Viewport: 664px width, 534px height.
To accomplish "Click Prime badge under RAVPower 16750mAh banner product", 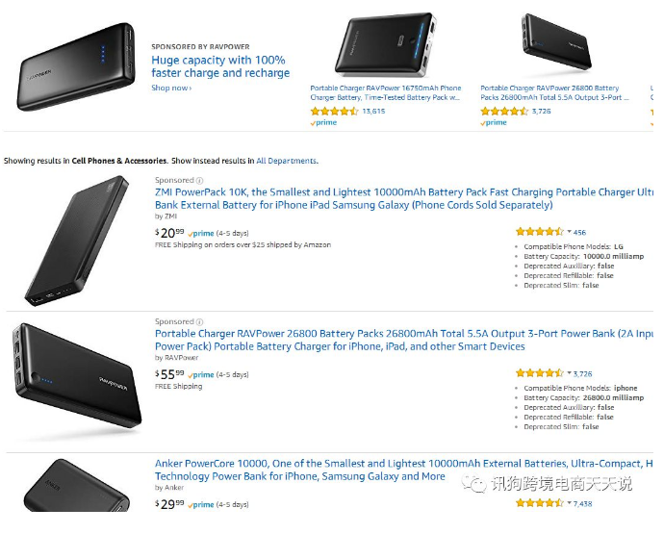I will pyautogui.click(x=323, y=123).
